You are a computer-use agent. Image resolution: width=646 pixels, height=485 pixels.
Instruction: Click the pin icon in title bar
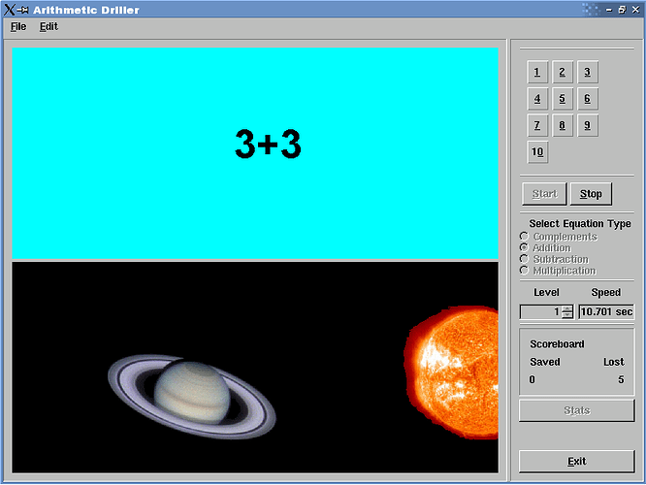(x=23, y=10)
